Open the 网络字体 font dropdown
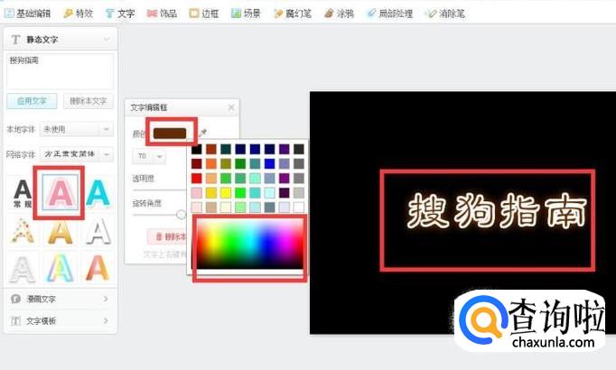Image resolution: width=616 pixels, height=370 pixels. click(x=76, y=154)
